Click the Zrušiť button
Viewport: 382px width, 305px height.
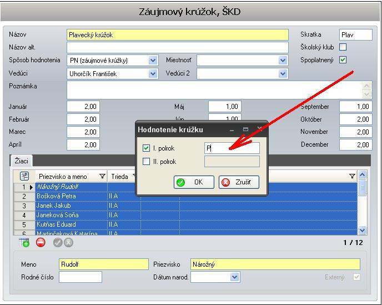[239, 182]
